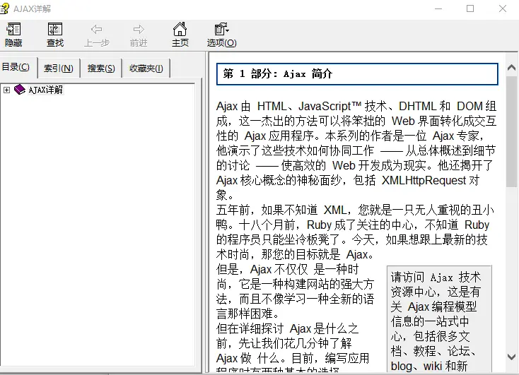The width and height of the screenshot is (519, 375).
Task: Open the 搜索 (Search) tab
Action: pos(101,69)
